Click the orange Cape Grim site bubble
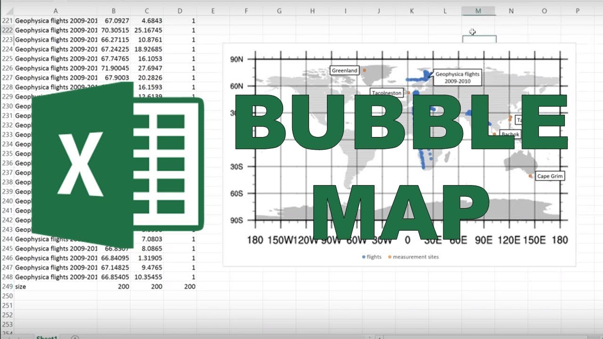Image resolution: width=603 pixels, height=339 pixels. pos(530,176)
